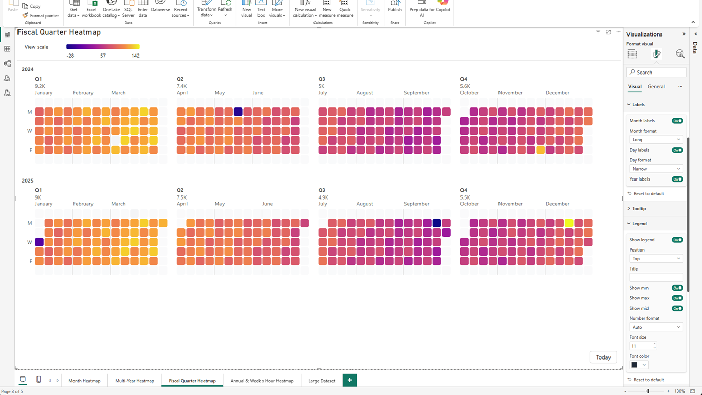Viewport: 702px width, 395px height.
Task: Create a New measure
Action: click(x=327, y=9)
